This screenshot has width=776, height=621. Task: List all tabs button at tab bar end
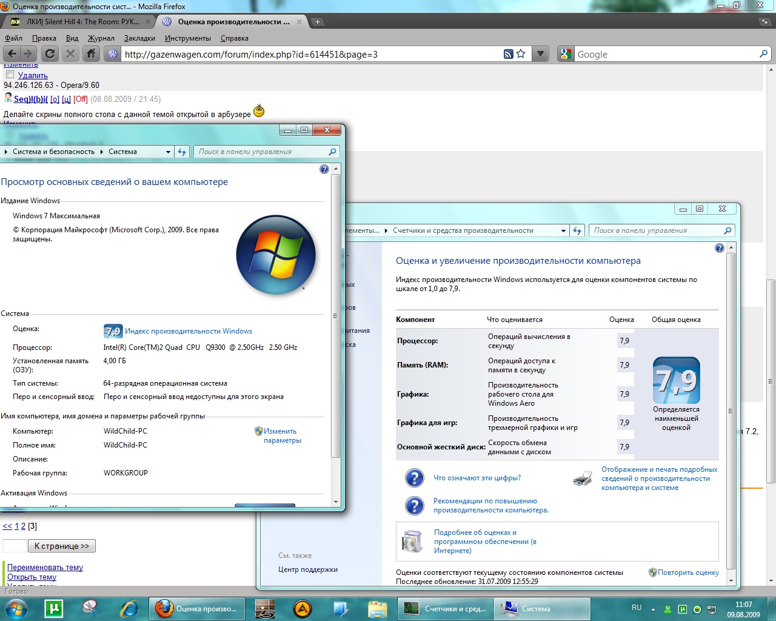[x=764, y=22]
